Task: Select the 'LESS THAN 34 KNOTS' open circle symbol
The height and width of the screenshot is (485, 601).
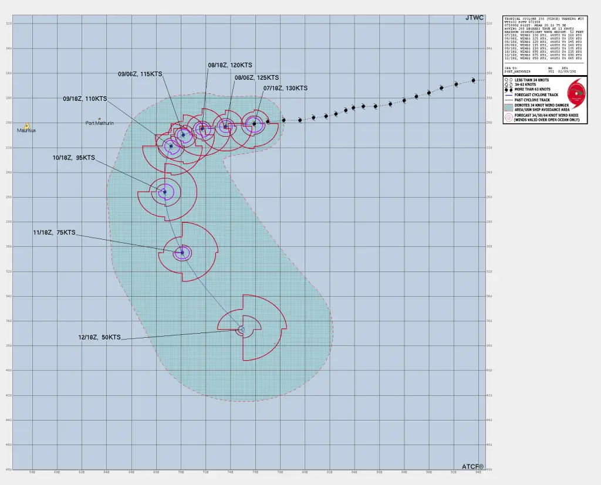Action: coord(508,80)
